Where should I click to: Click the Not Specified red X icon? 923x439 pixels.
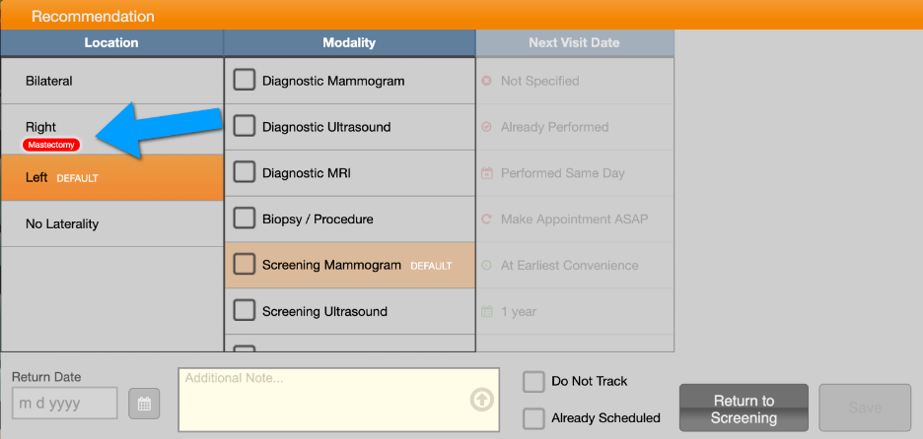[486, 81]
